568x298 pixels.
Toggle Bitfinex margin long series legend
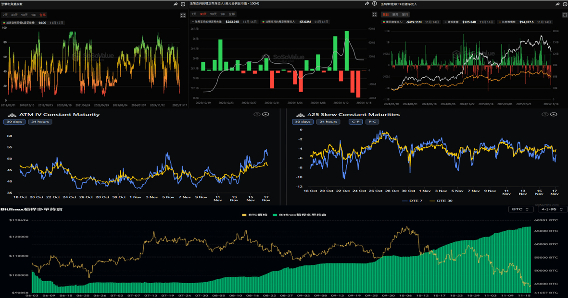[298, 215]
